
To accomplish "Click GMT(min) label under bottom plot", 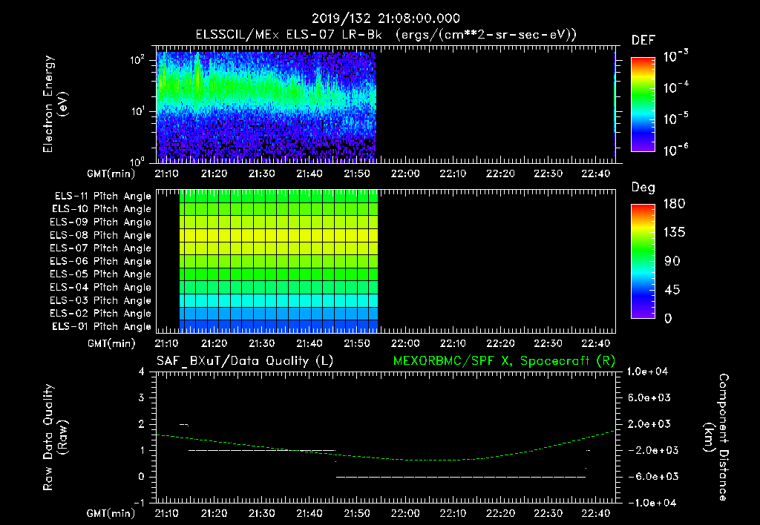I will point(111,513).
